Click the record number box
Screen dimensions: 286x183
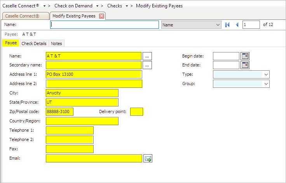click(x=251, y=25)
